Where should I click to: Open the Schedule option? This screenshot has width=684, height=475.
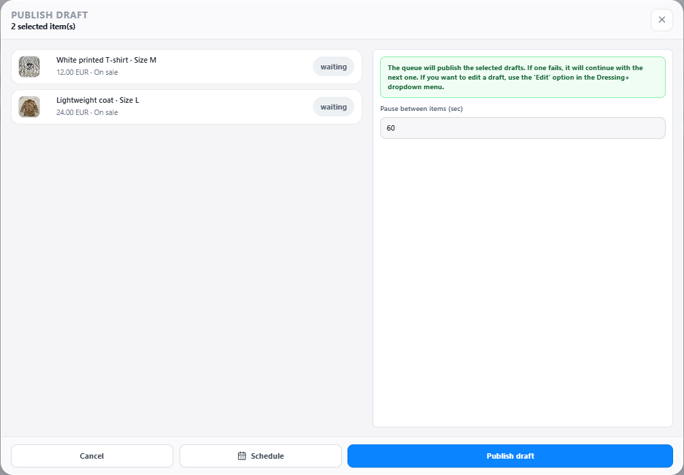point(260,456)
